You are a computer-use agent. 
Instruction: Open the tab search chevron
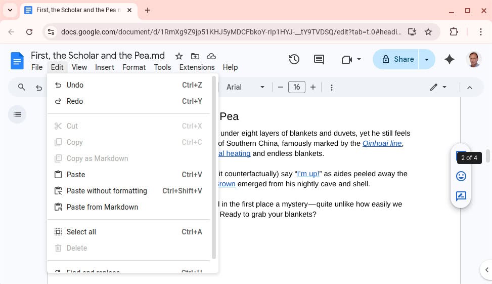pyautogui.click(x=10, y=10)
